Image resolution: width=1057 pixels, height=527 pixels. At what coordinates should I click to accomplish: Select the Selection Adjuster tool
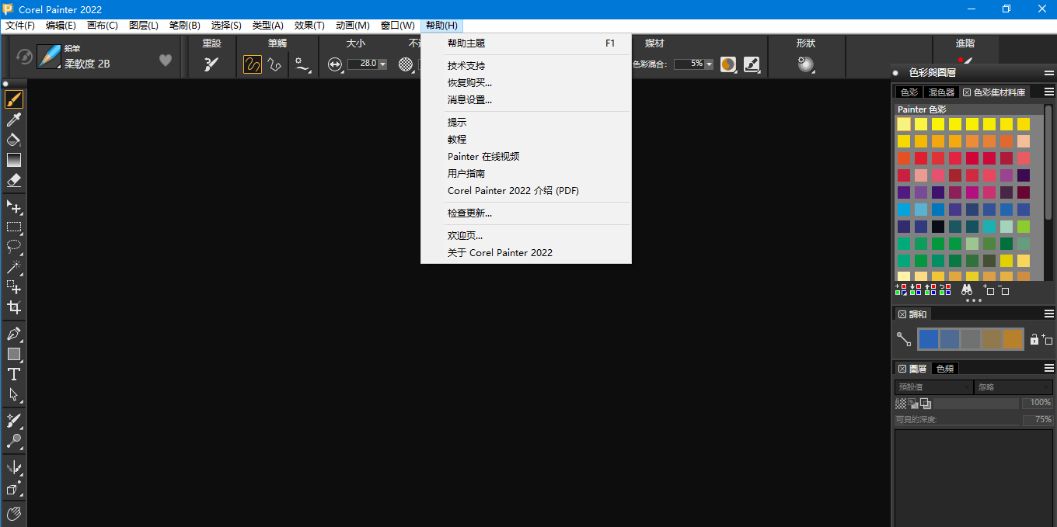[14, 287]
